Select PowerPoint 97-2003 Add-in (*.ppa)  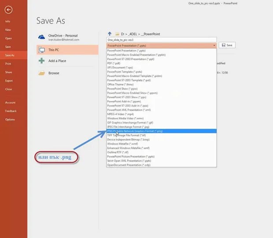(x=162, y=106)
